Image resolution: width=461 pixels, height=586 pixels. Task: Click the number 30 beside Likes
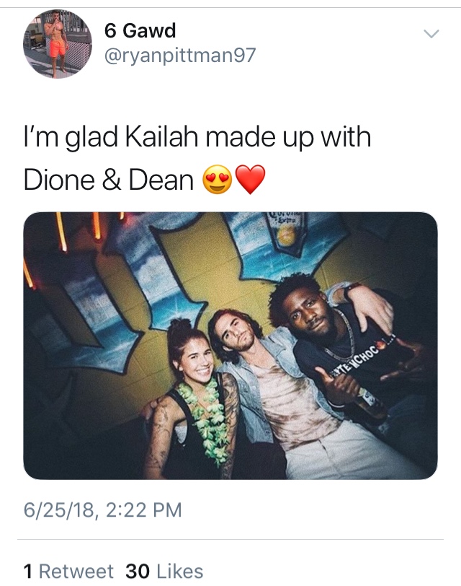pos(138,572)
